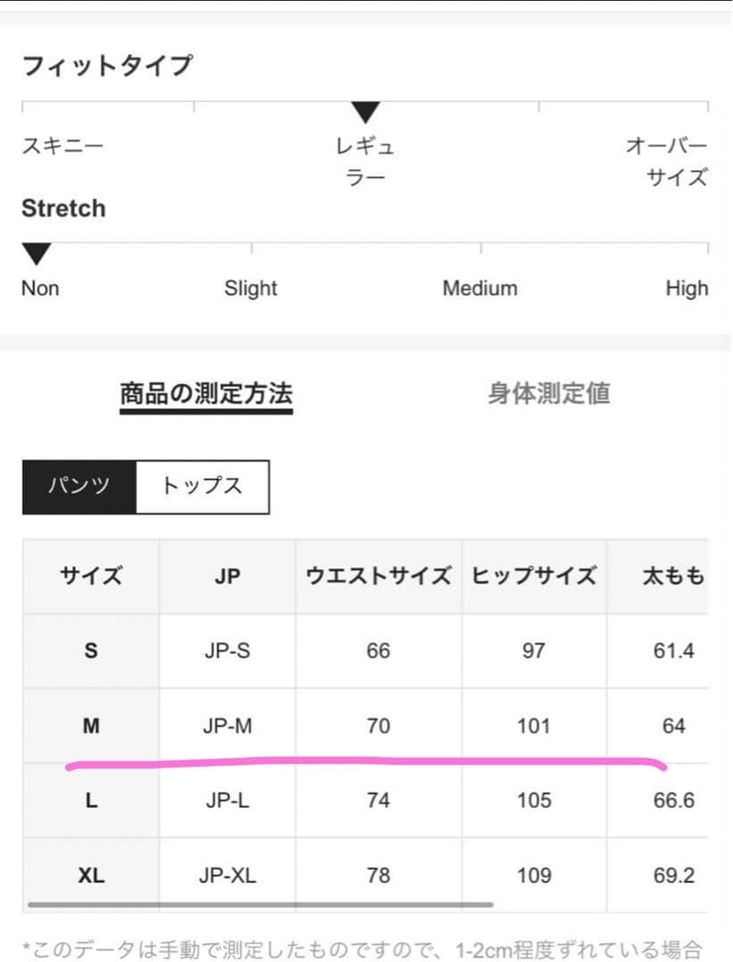
Task: Click the Stretch triangle marker at Non
Action: pos(36,254)
